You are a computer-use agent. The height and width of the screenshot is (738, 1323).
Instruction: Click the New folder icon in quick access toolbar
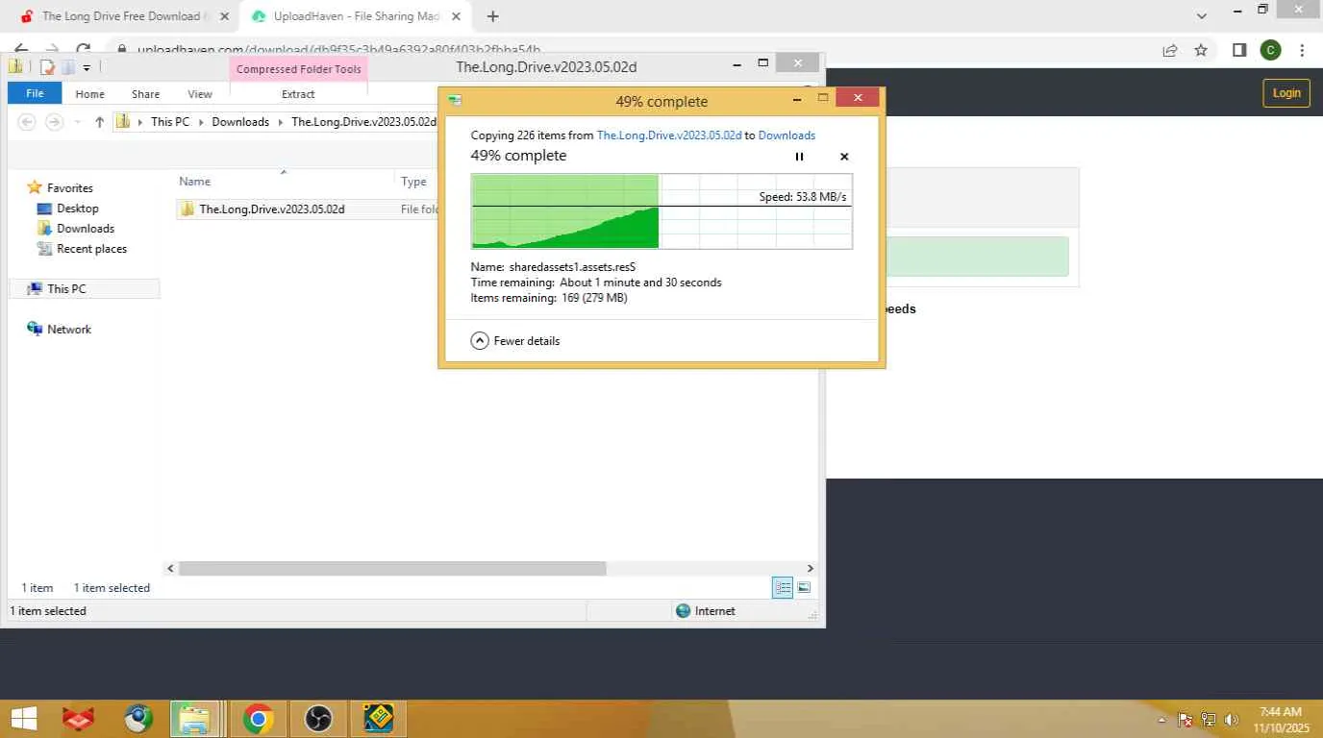click(68, 67)
